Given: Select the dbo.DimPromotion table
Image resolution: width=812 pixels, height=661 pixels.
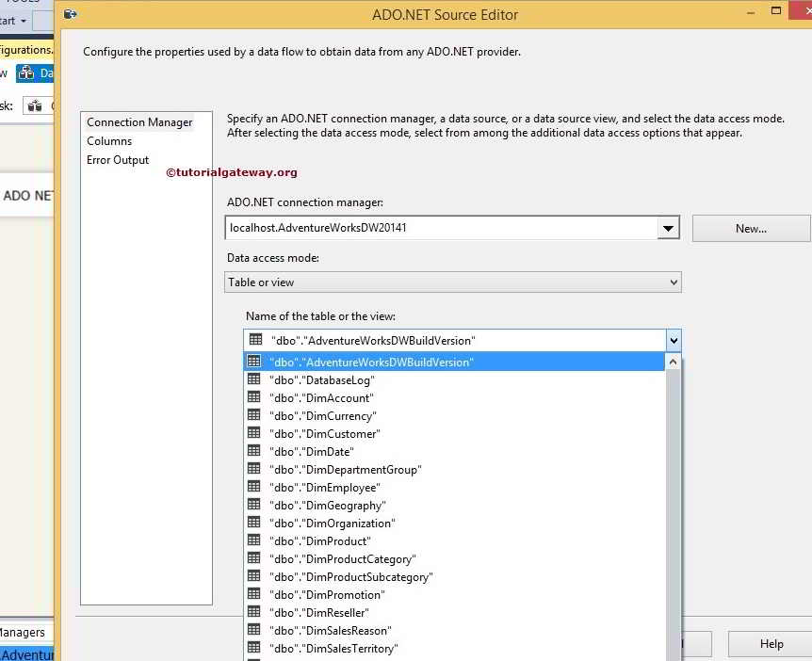Looking at the screenshot, I should pos(454,595).
